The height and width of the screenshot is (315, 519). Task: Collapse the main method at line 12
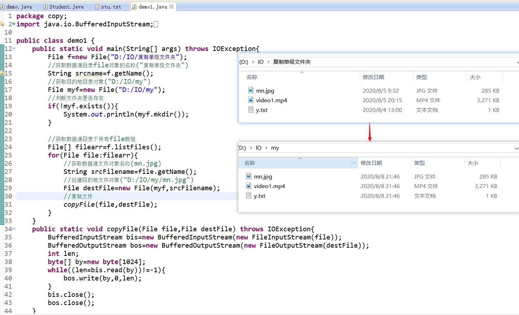[x=14, y=48]
